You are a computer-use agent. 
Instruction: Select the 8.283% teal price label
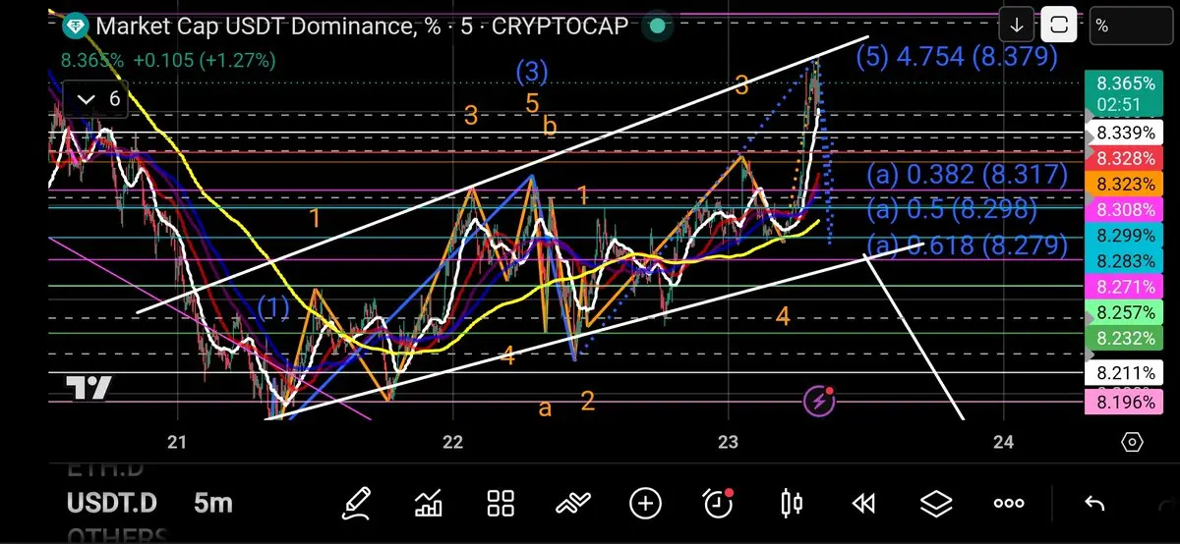1125,261
